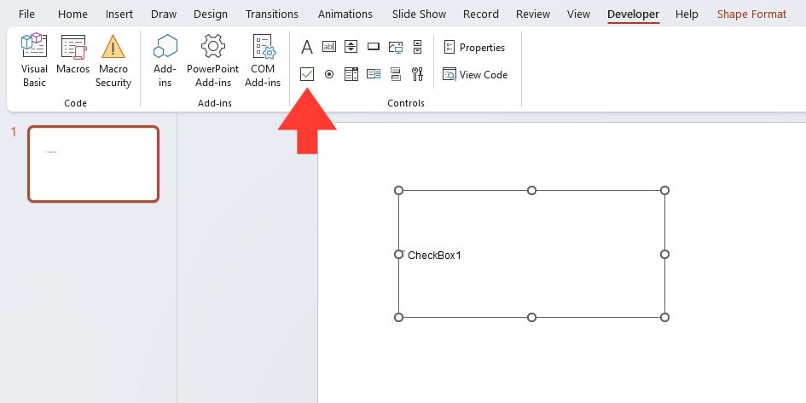Open COM Add-ins dialog
This screenshot has width=806, height=403.
tap(263, 60)
